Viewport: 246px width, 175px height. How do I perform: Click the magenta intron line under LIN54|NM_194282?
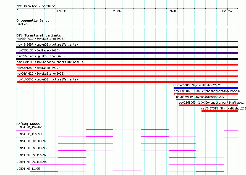127,130
